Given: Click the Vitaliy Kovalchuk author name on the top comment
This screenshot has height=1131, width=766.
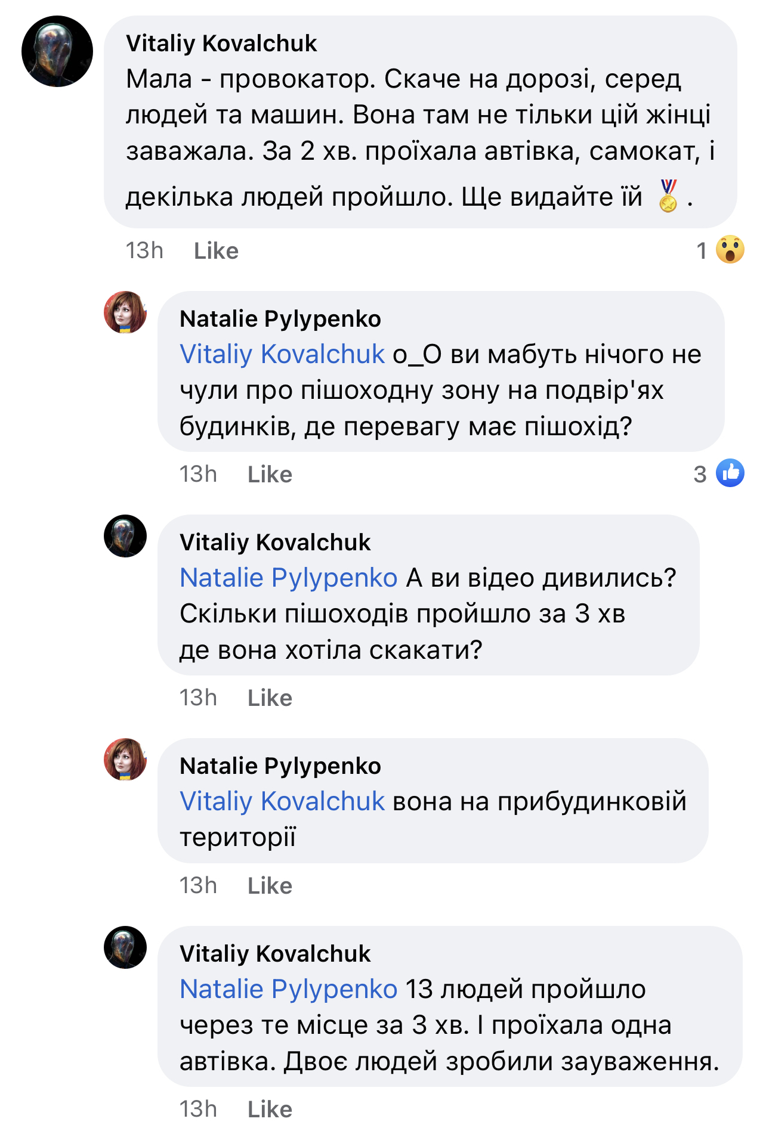Looking at the screenshot, I should (221, 44).
